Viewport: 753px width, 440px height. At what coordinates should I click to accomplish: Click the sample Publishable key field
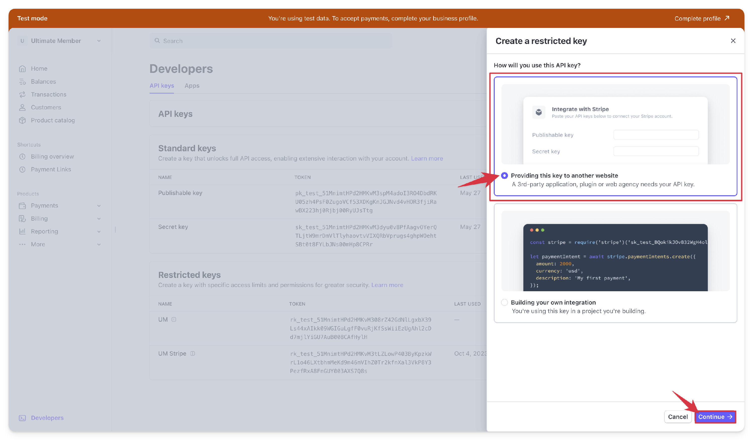point(656,135)
